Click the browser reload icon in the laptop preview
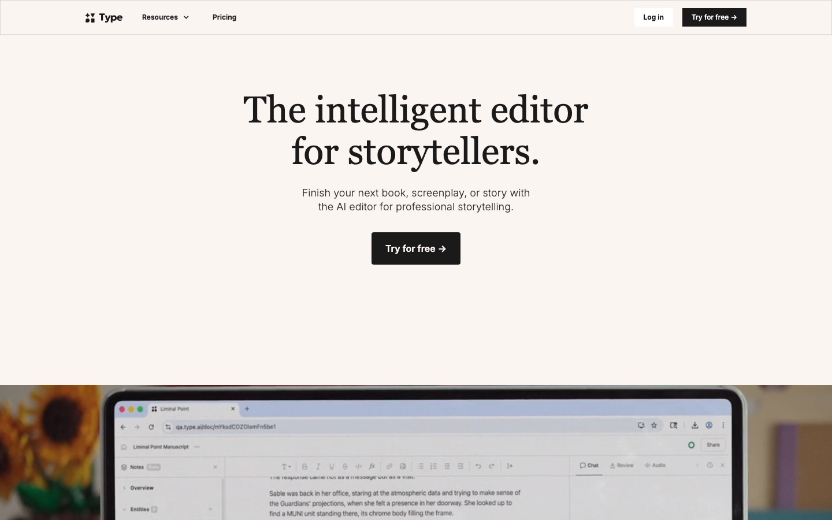832x520 pixels. coord(151,427)
